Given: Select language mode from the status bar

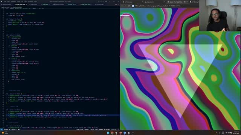Looking at the screenshot, I should 101,129.
